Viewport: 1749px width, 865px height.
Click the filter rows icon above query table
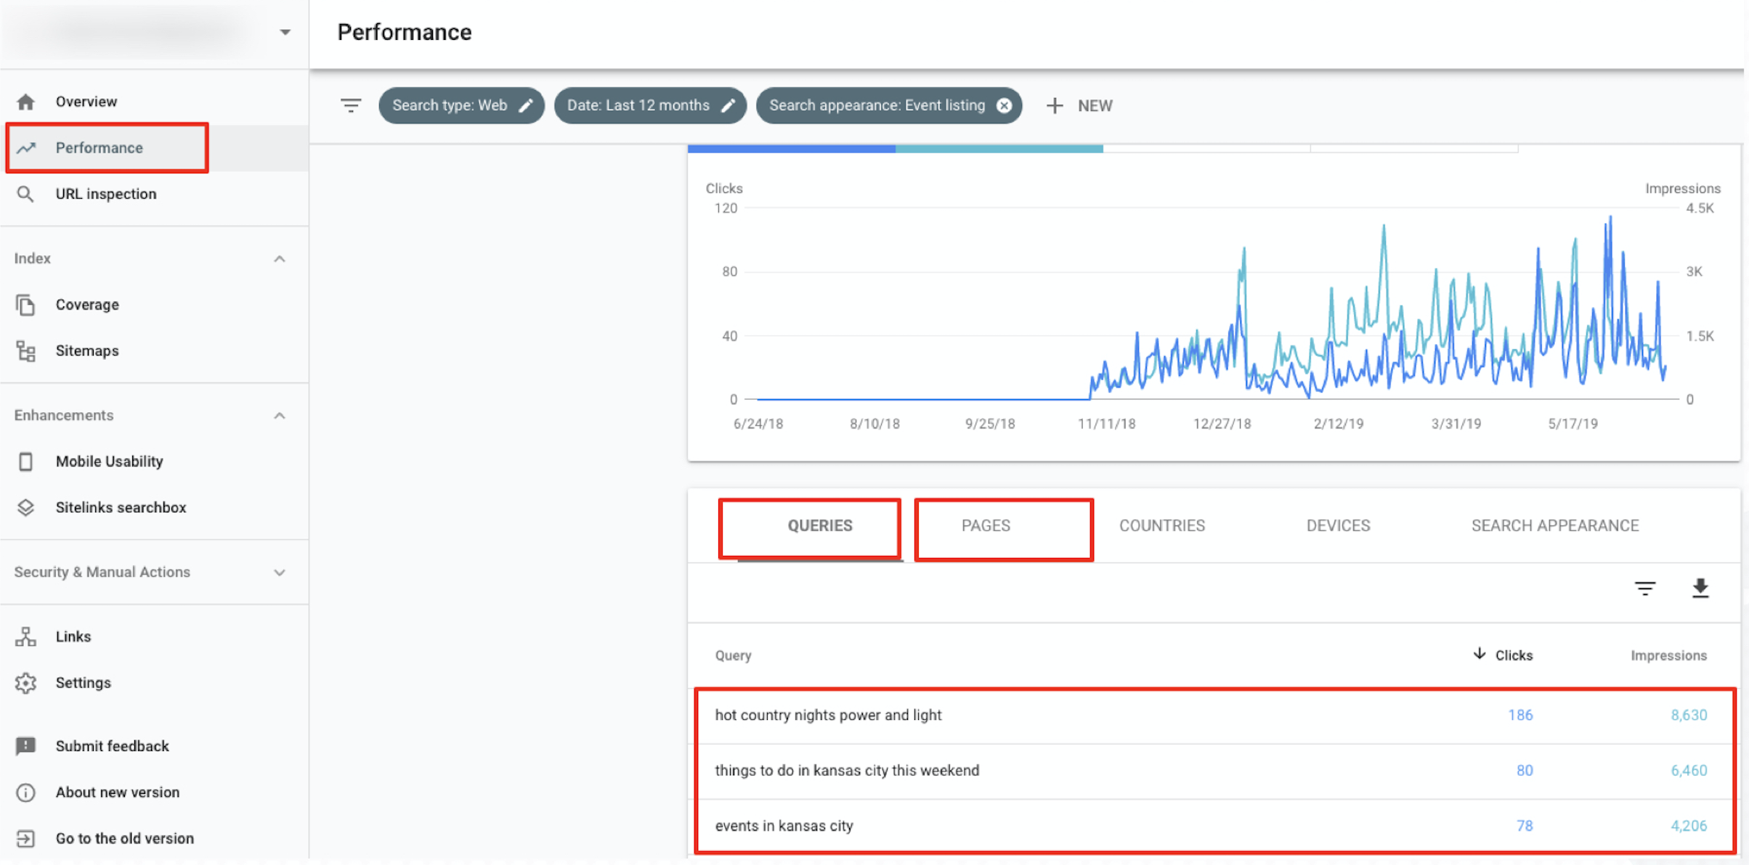tap(1644, 588)
